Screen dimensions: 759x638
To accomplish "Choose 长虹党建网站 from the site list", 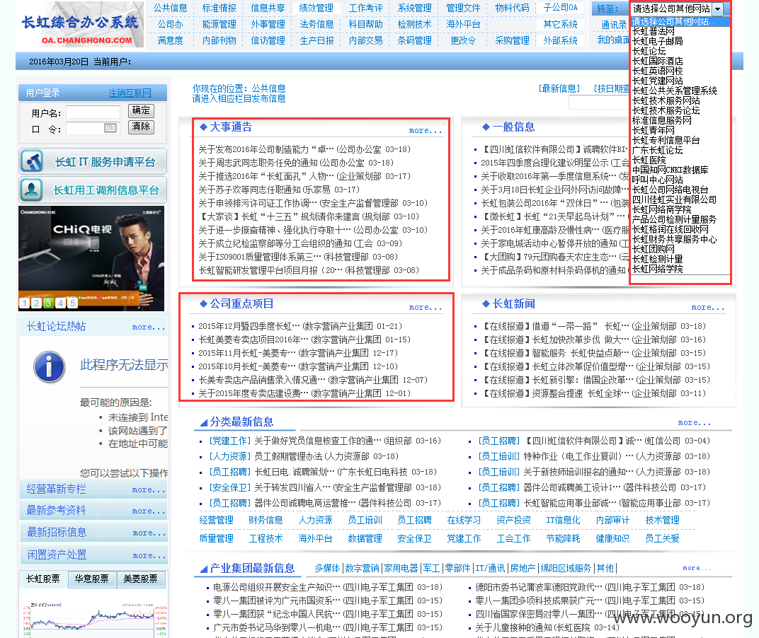I will [657, 81].
